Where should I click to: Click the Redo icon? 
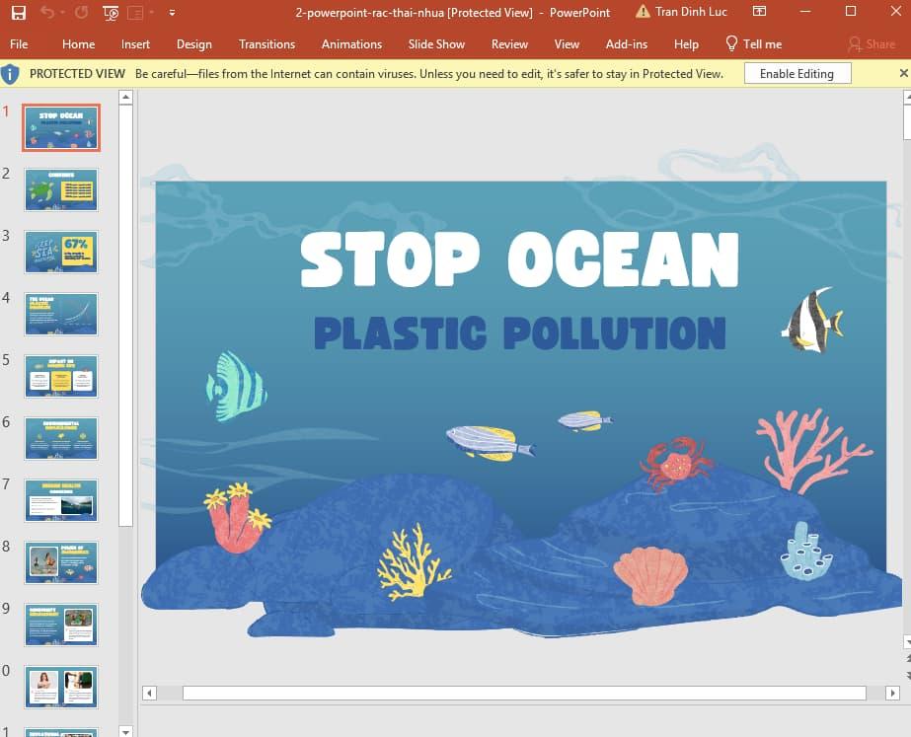pos(82,13)
